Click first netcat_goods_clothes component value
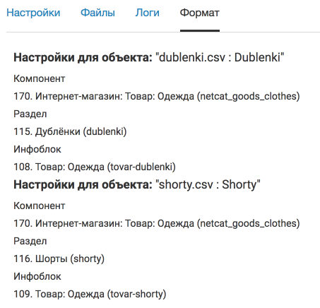 [157, 96]
